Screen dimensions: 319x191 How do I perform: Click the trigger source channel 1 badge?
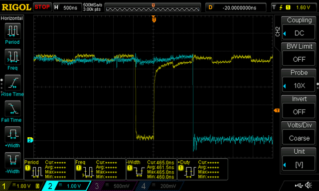288,7
